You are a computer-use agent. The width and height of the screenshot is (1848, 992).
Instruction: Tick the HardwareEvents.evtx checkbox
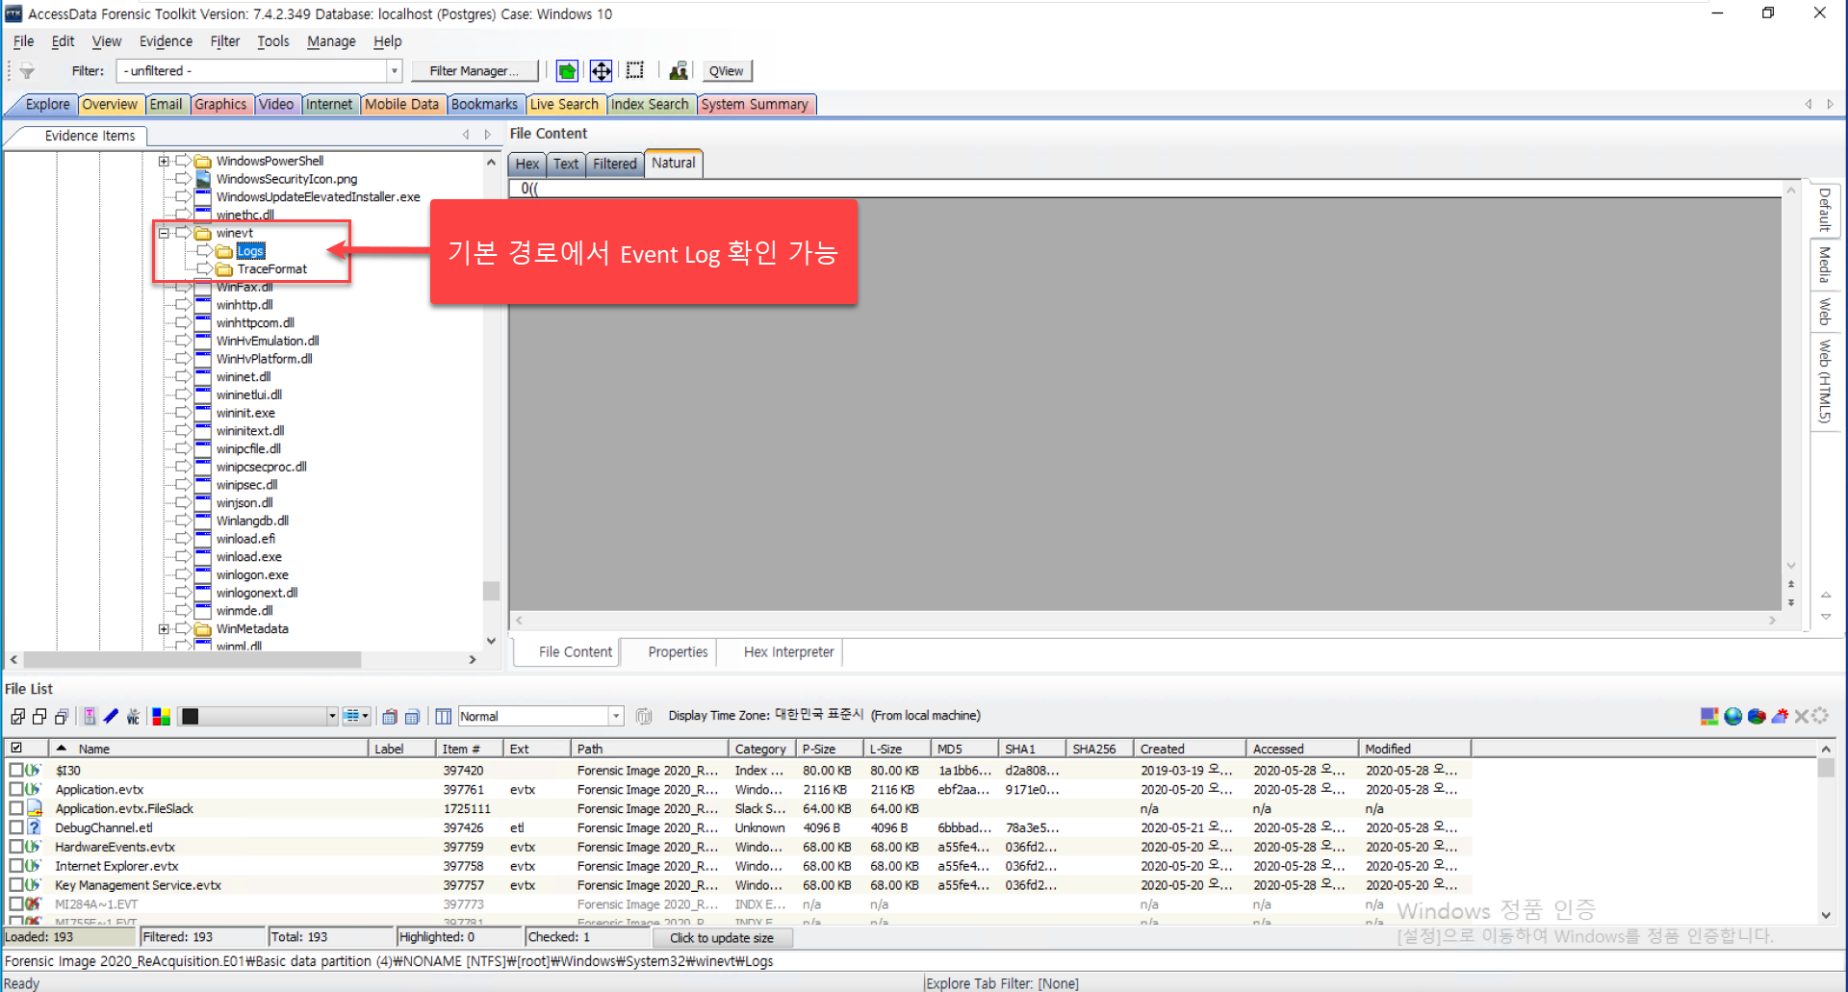pyautogui.click(x=16, y=847)
